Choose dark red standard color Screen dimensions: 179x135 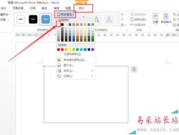point(58,50)
